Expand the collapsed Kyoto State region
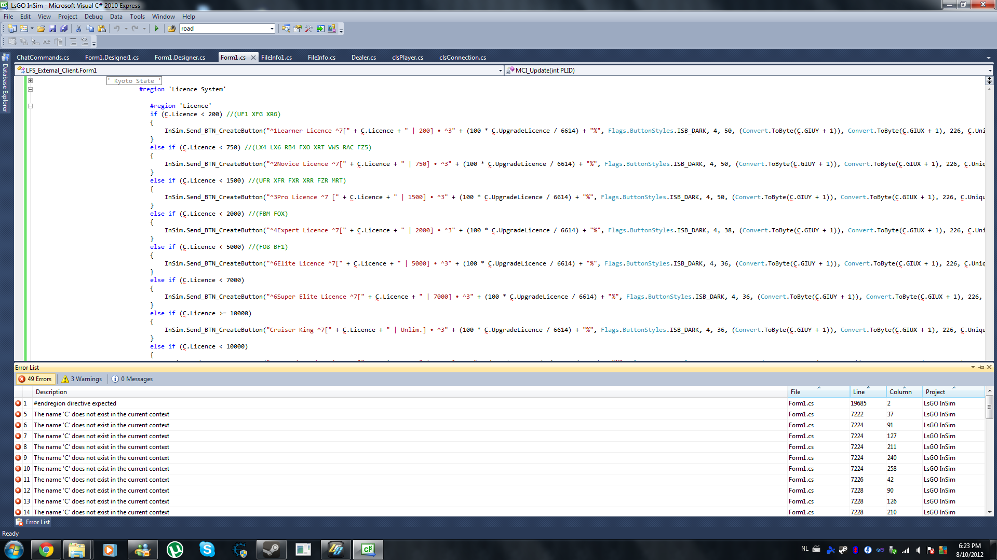 pyautogui.click(x=30, y=81)
